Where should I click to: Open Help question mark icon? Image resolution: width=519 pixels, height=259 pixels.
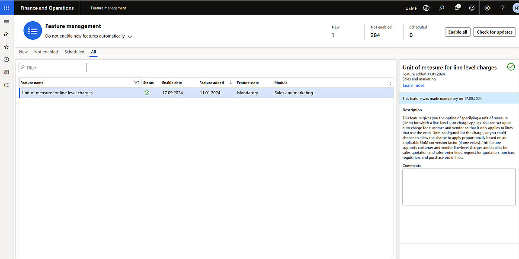click(502, 8)
